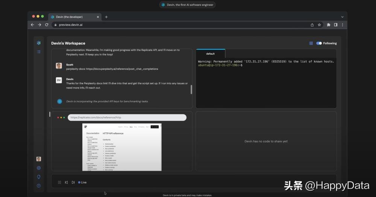Jump to Live in the playback bar
This screenshot has height=197, width=376.
pyautogui.click(x=82, y=182)
